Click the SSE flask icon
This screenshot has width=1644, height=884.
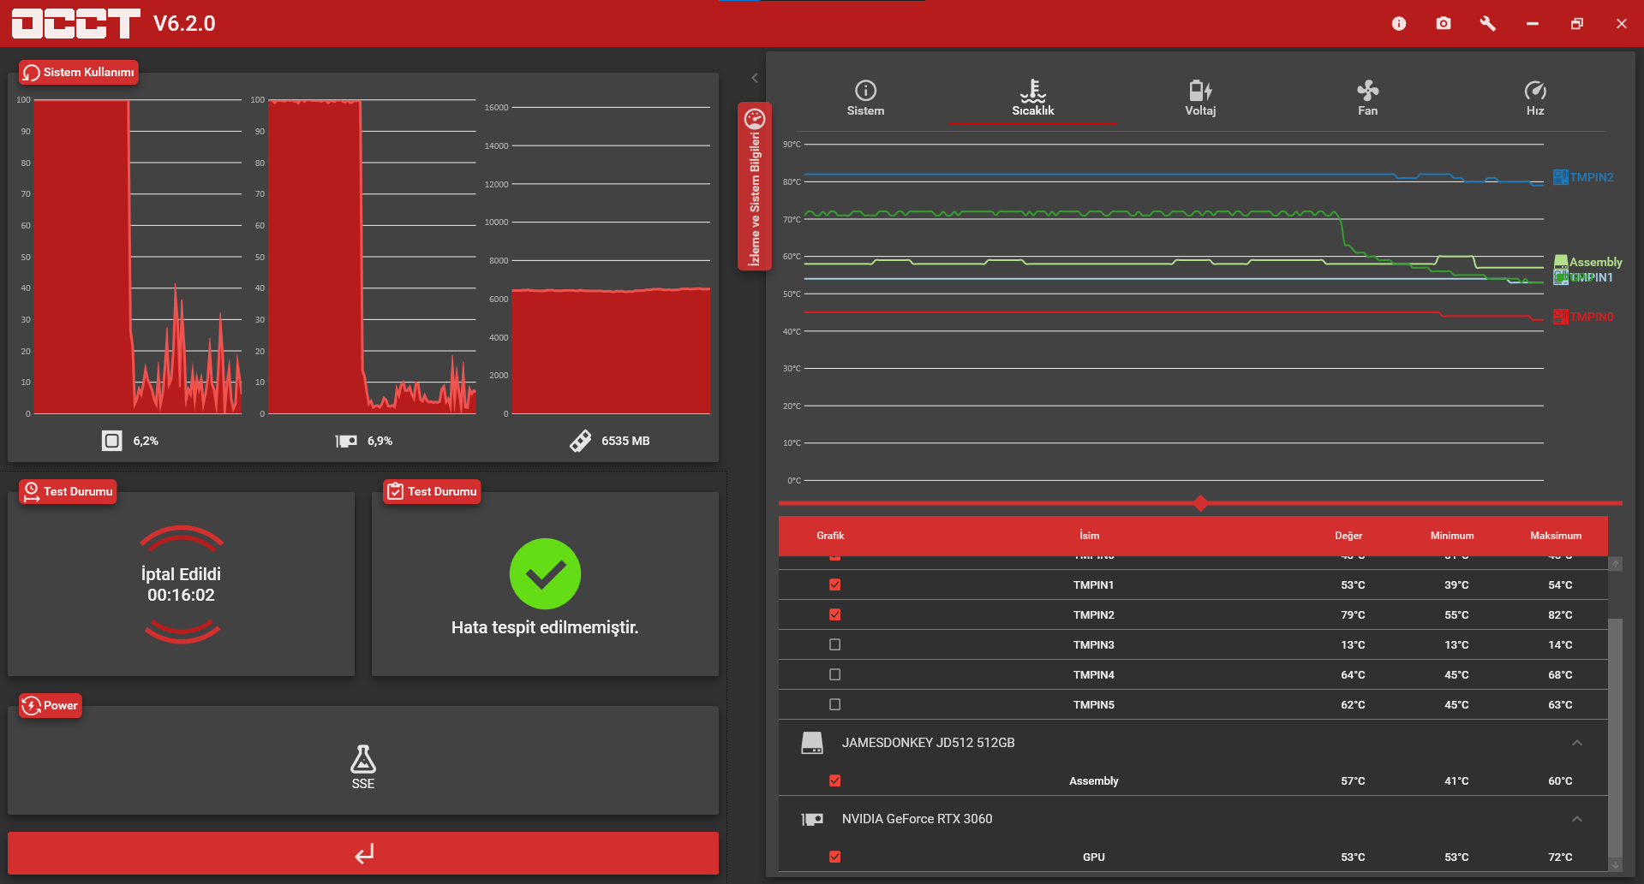[363, 758]
